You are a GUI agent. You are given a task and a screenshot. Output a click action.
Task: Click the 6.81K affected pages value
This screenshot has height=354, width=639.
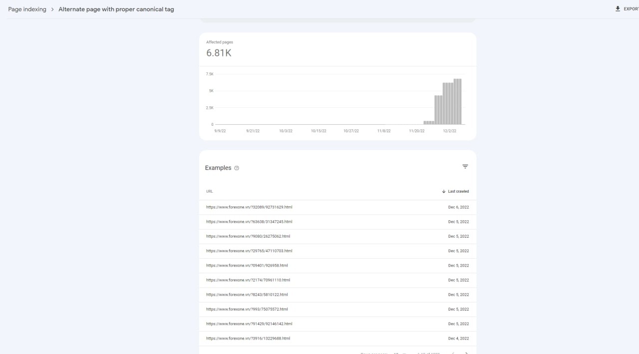[219, 53]
